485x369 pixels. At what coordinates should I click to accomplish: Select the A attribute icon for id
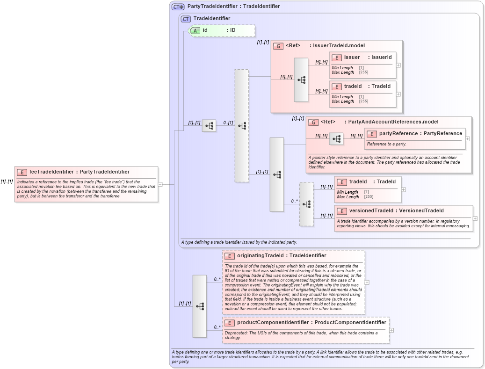pos(195,30)
